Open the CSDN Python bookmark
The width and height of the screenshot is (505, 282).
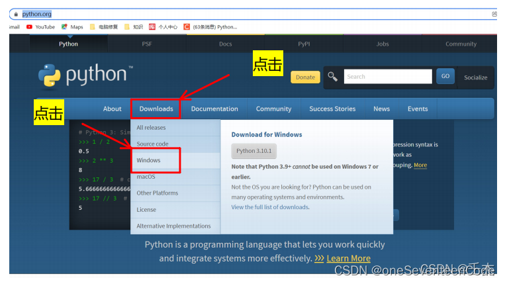click(x=210, y=26)
